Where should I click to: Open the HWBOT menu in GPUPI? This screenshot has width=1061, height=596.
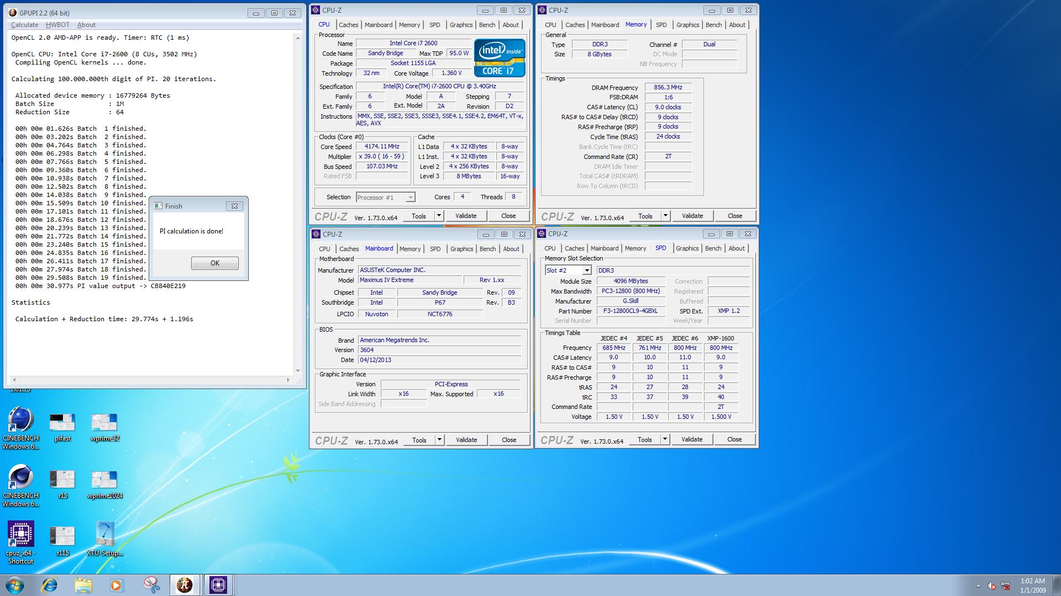(x=57, y=25)
